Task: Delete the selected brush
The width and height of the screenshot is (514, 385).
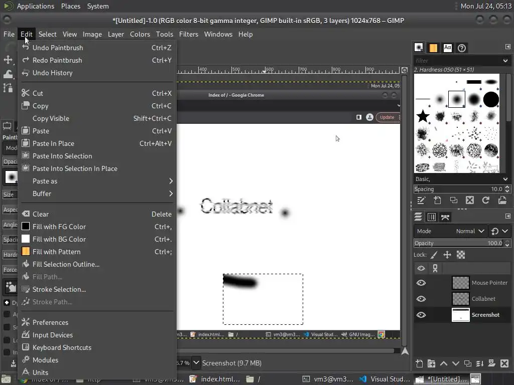Action: [470, 200]
